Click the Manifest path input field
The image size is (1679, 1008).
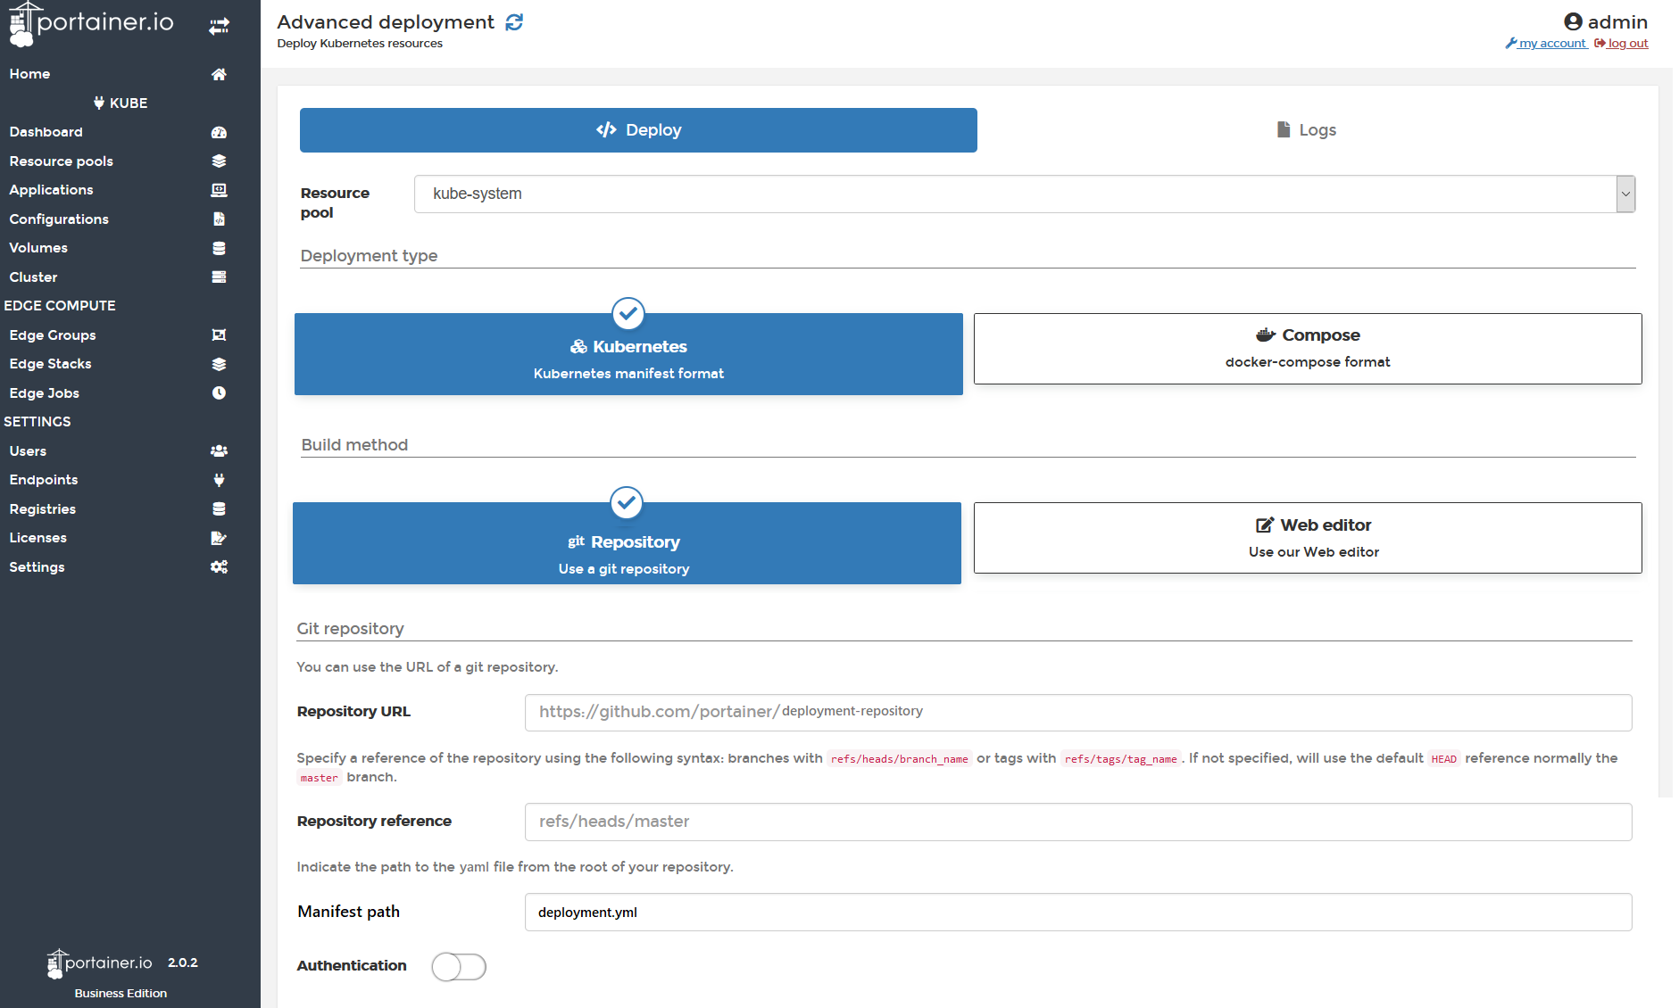coord(1078,913)
